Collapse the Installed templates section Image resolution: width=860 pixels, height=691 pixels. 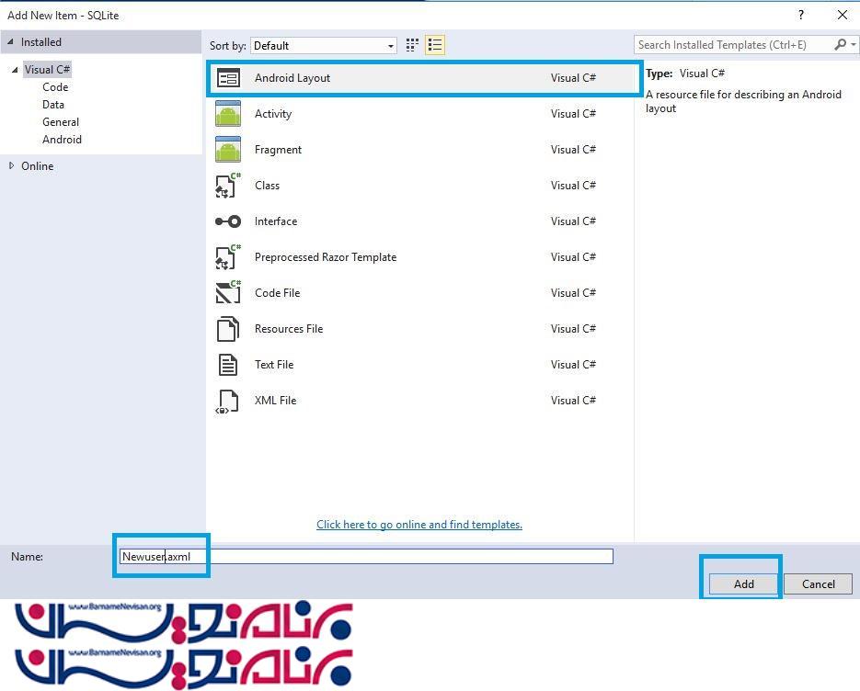(11, 42)
